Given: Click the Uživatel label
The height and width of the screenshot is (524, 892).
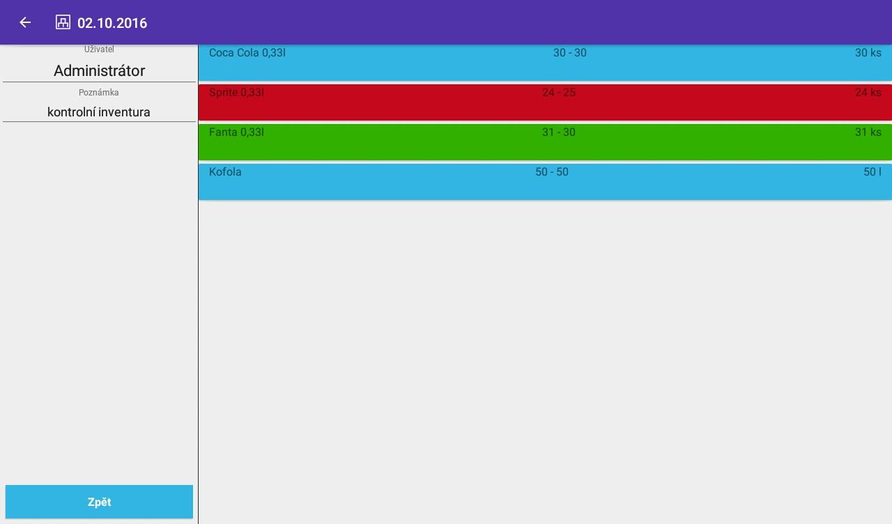Looking at the screenshot, I should click(99, 49).
